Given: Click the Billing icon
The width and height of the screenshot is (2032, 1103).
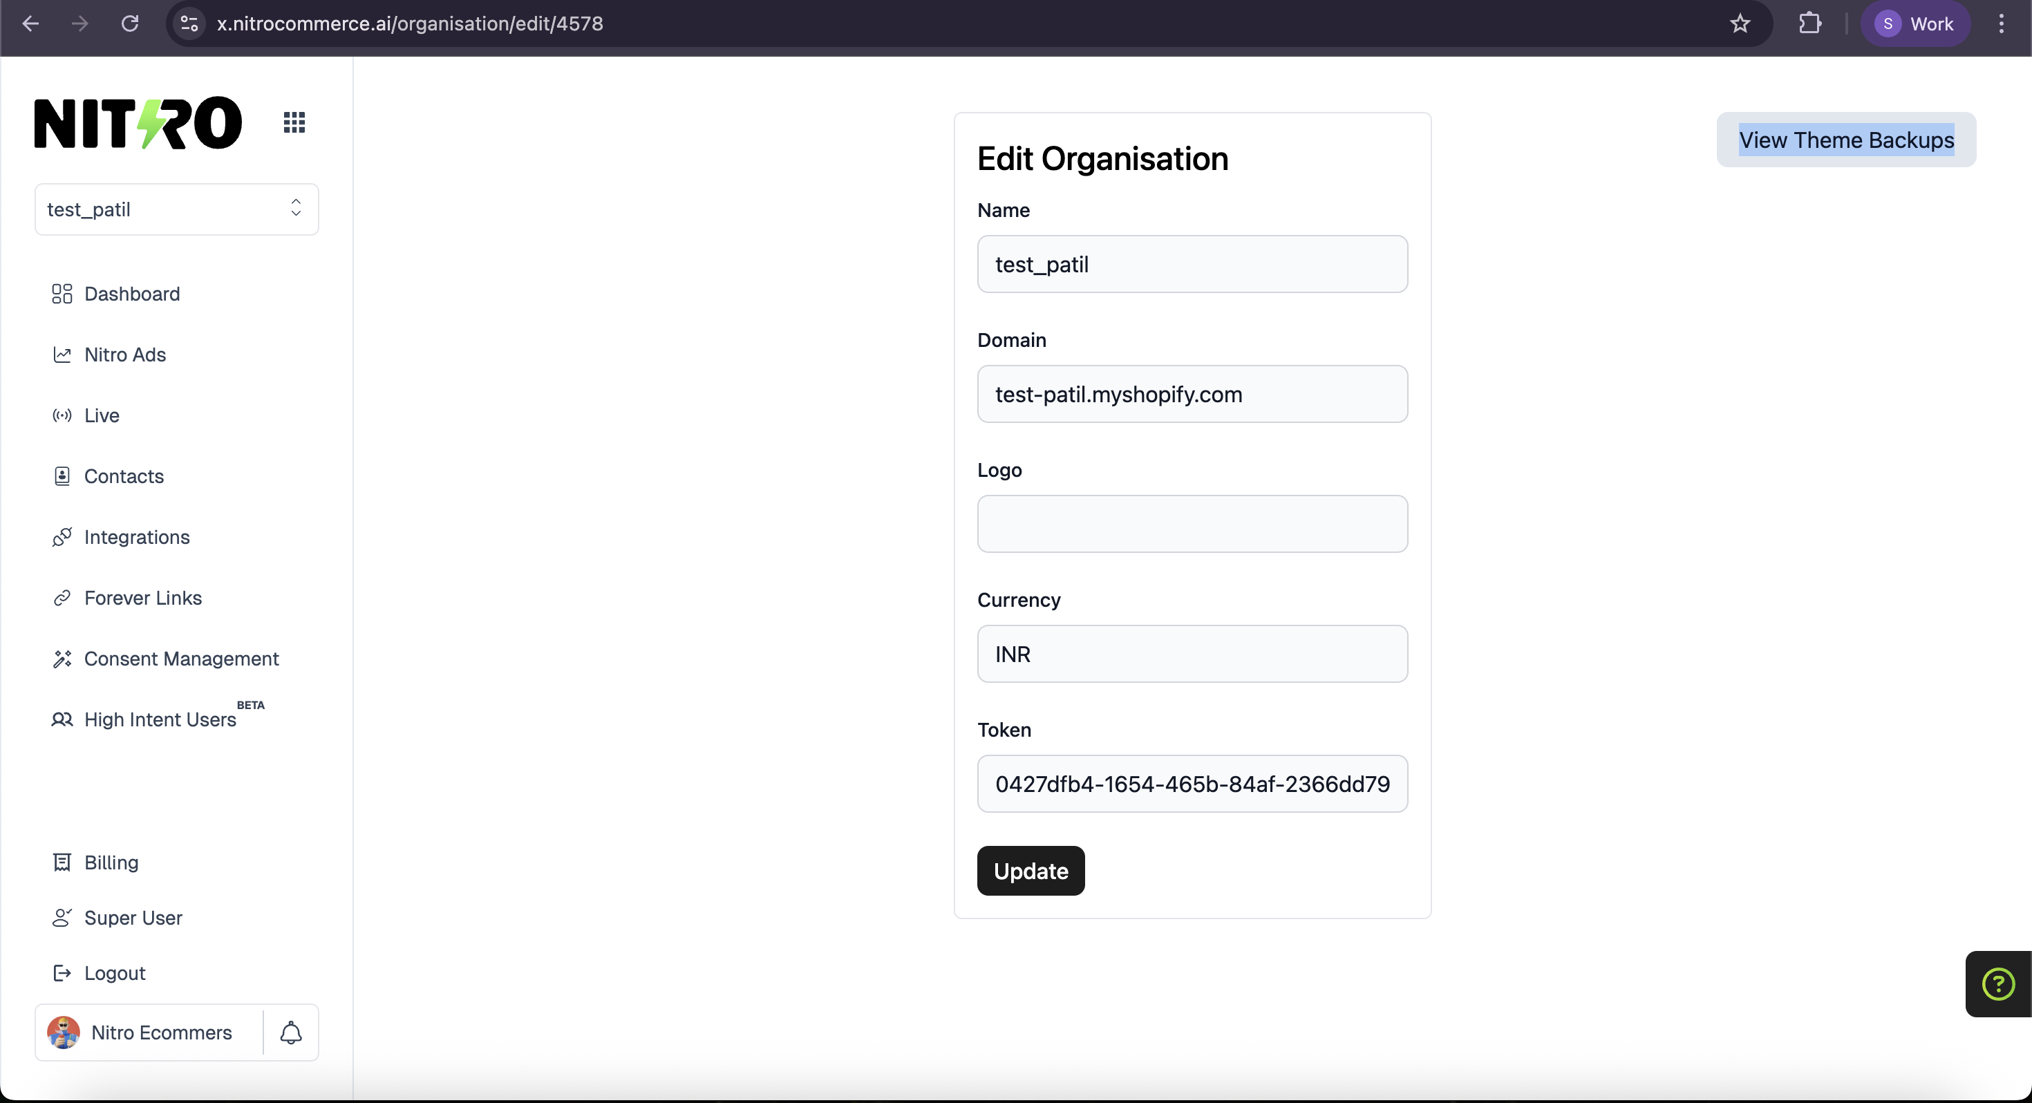Looking at the screenshot, I should [x=63, y=862].
